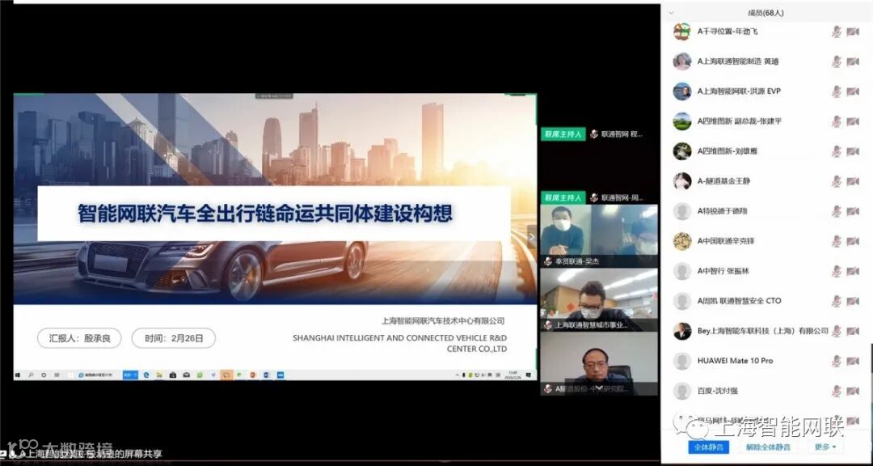
Task: Toggle camera for A千寻位置-年劲飞
Action: click(853, 32)
